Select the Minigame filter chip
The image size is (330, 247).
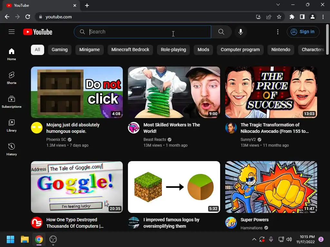pos(90,50)
